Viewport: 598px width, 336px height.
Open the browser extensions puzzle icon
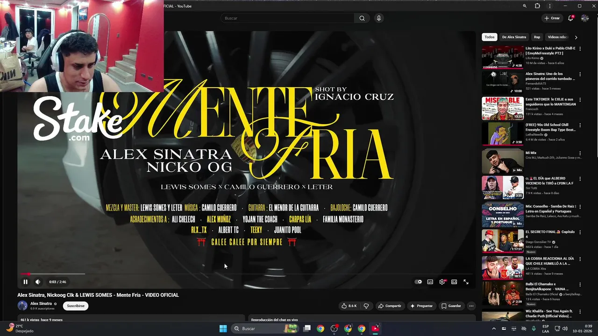pos(537,6)
